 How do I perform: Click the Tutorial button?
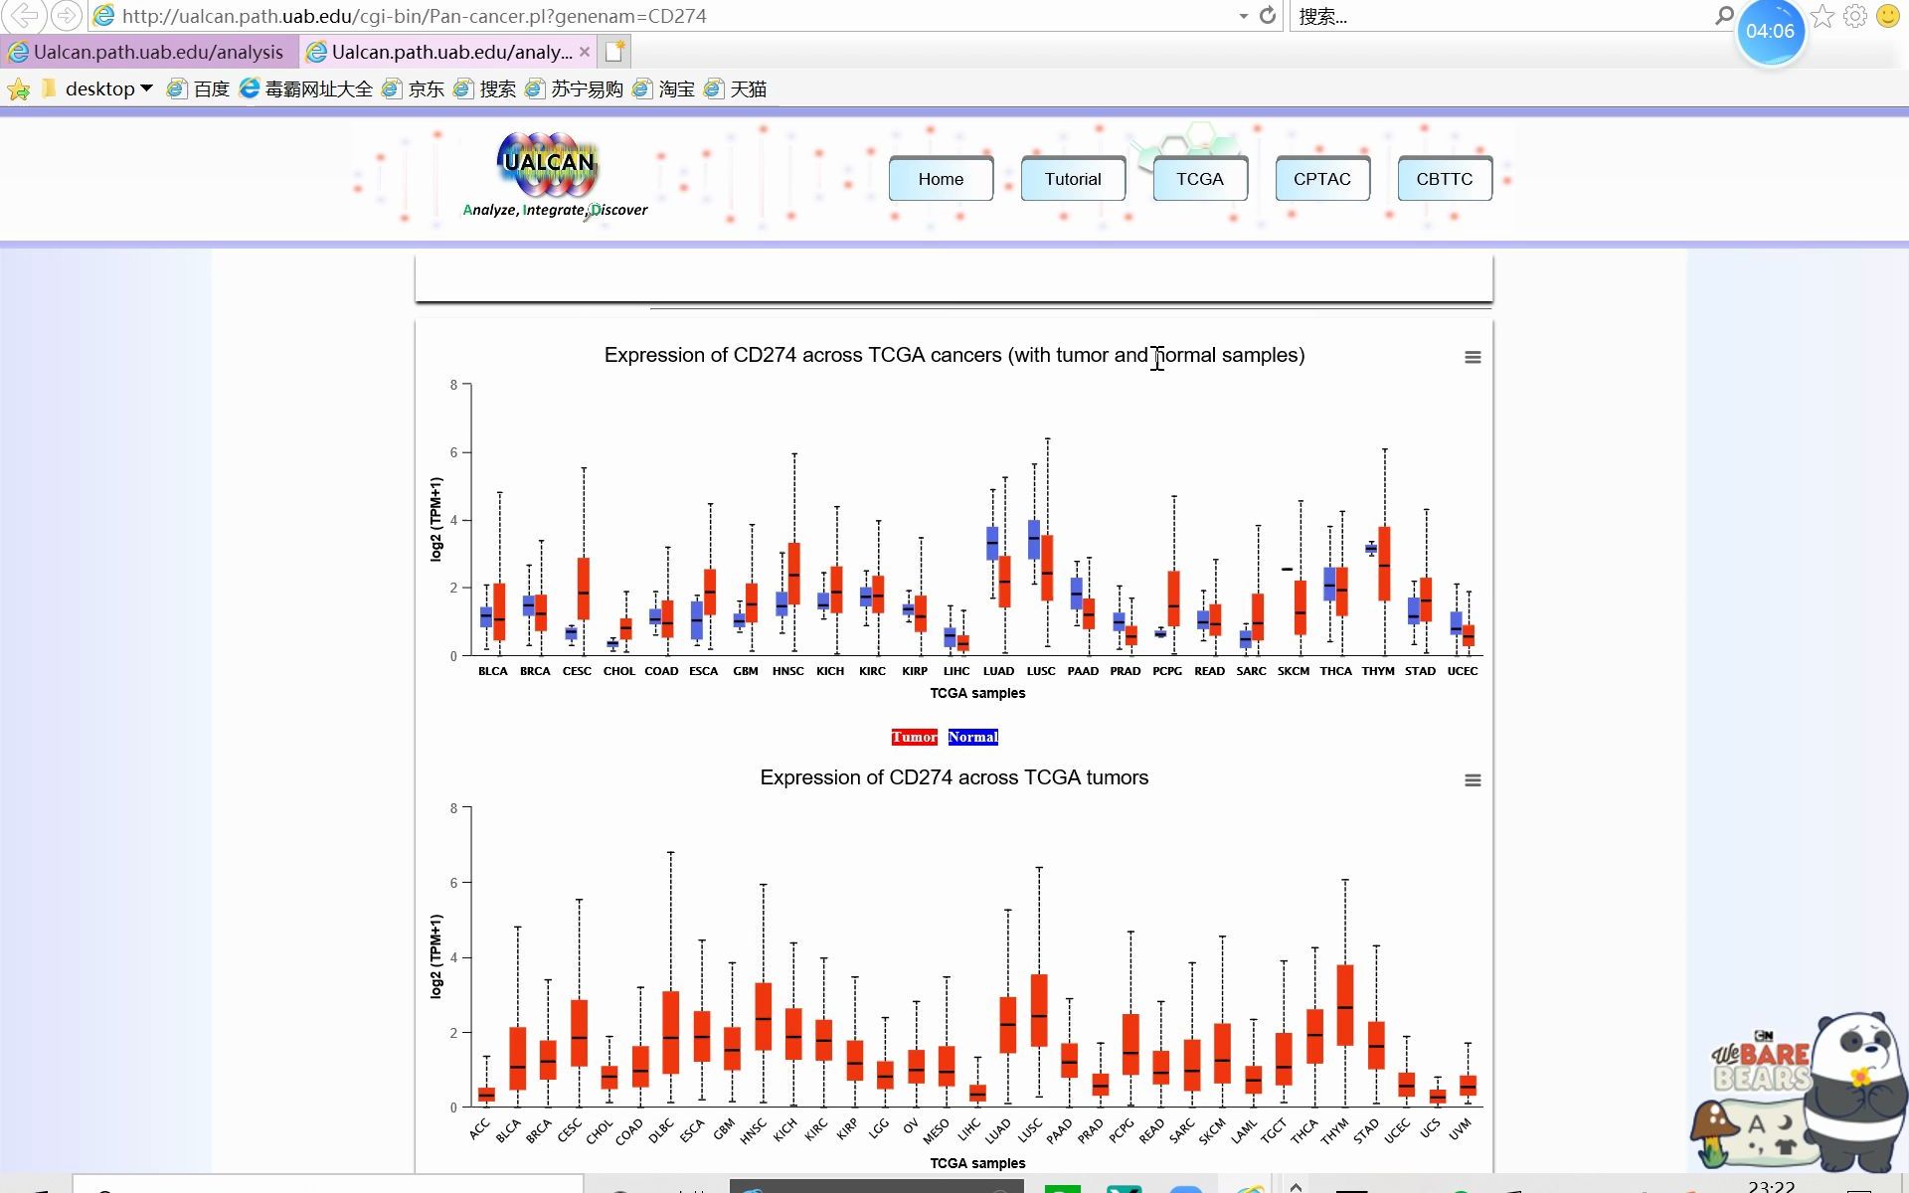pyautogui.click(x=1072, y=179)
